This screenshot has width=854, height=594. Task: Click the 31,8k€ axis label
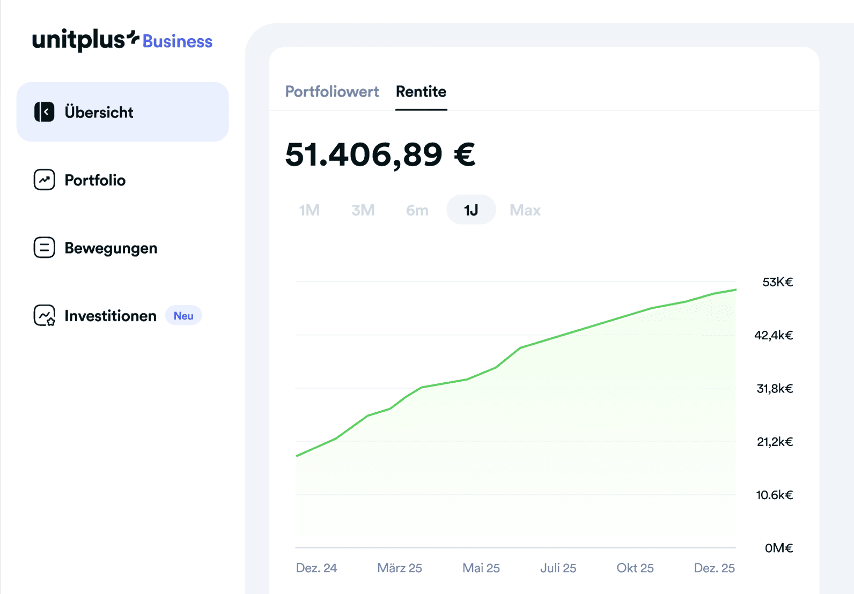pos(775,389)
